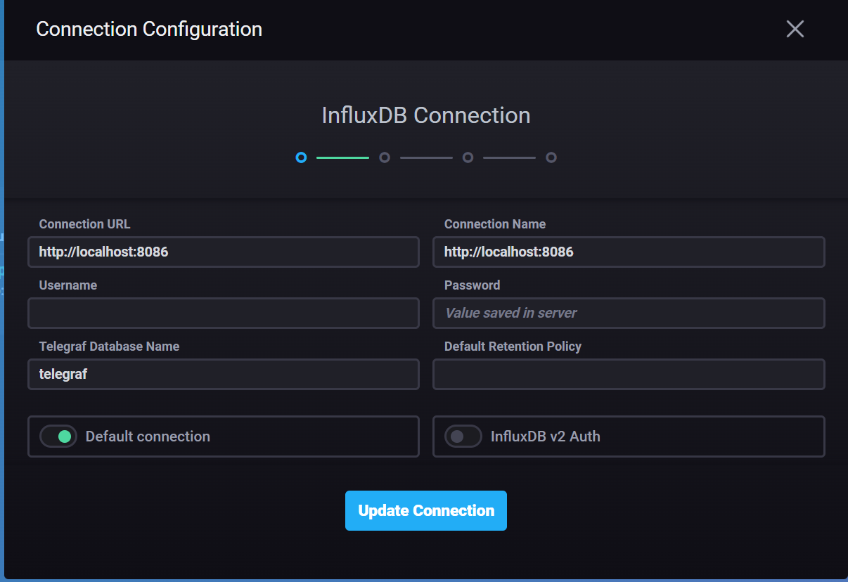This screenshot has width=848, height=582.
Task: Click the gray line between steps two and three
Action: coord(426,157)
